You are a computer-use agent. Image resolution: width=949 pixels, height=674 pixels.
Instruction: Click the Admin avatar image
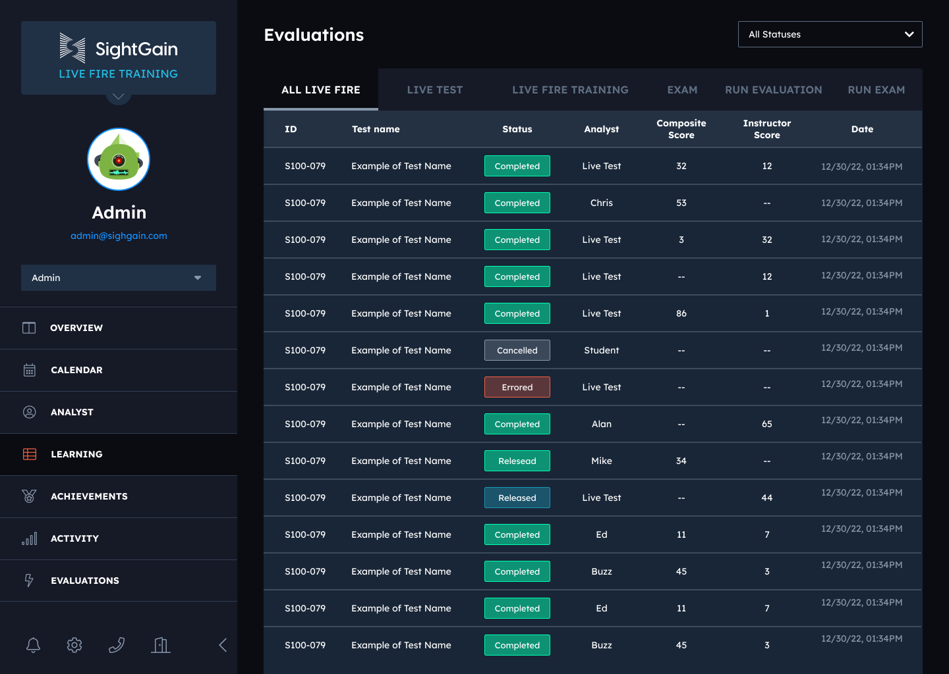pos(119,159)
